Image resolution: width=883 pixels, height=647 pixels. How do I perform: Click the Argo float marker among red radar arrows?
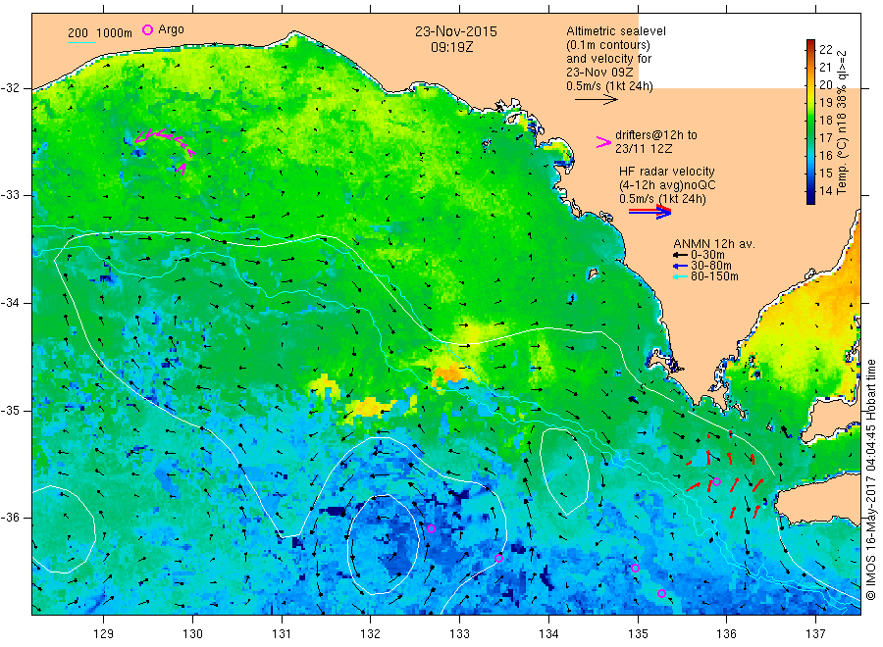[x=716, y=481]
